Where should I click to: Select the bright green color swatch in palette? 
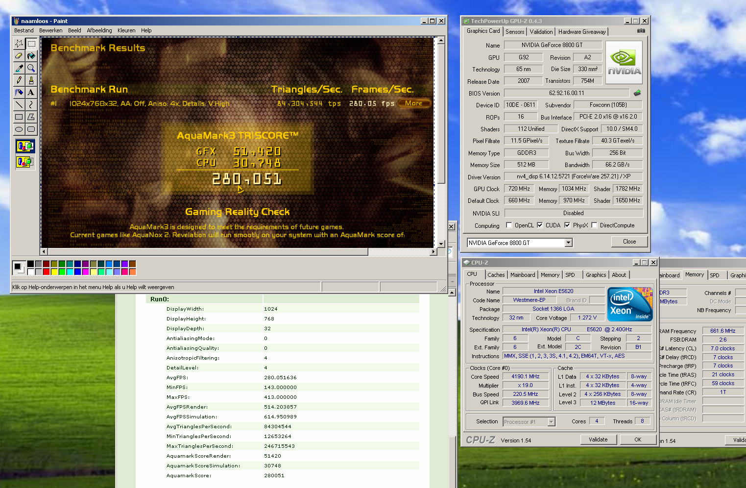click(62, 272)
